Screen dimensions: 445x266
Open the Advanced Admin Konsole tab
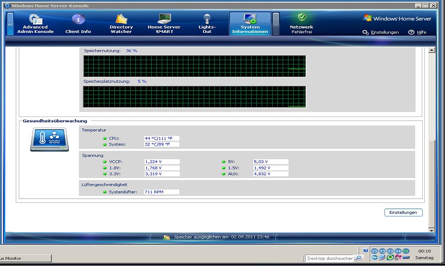pyautogui.click(x=35, y=24)
